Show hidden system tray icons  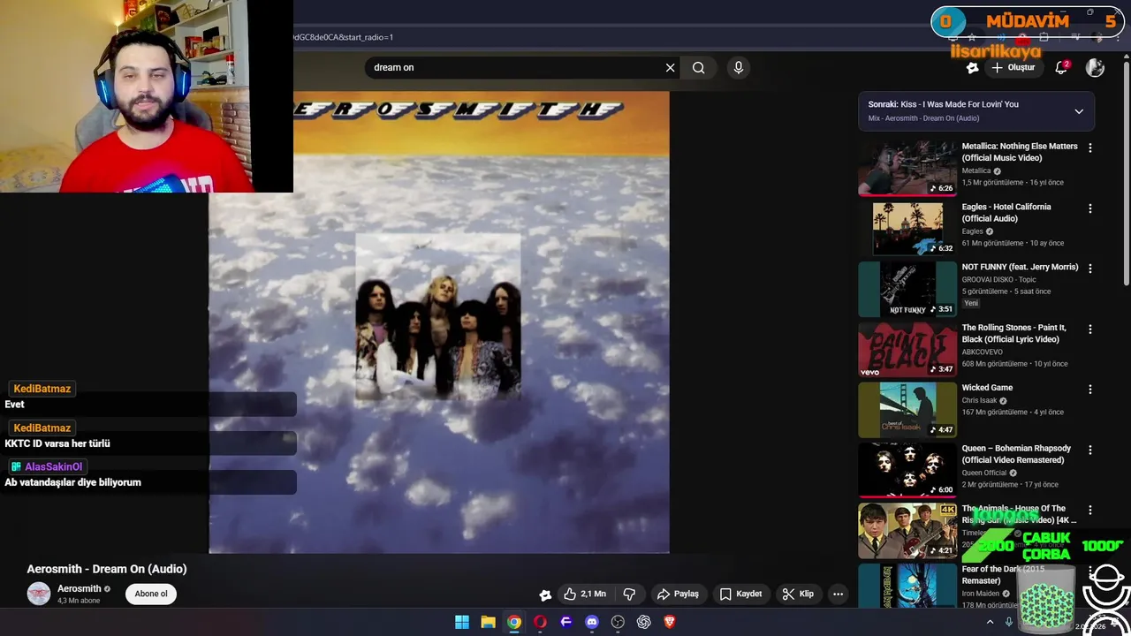[x=990, y=622]
